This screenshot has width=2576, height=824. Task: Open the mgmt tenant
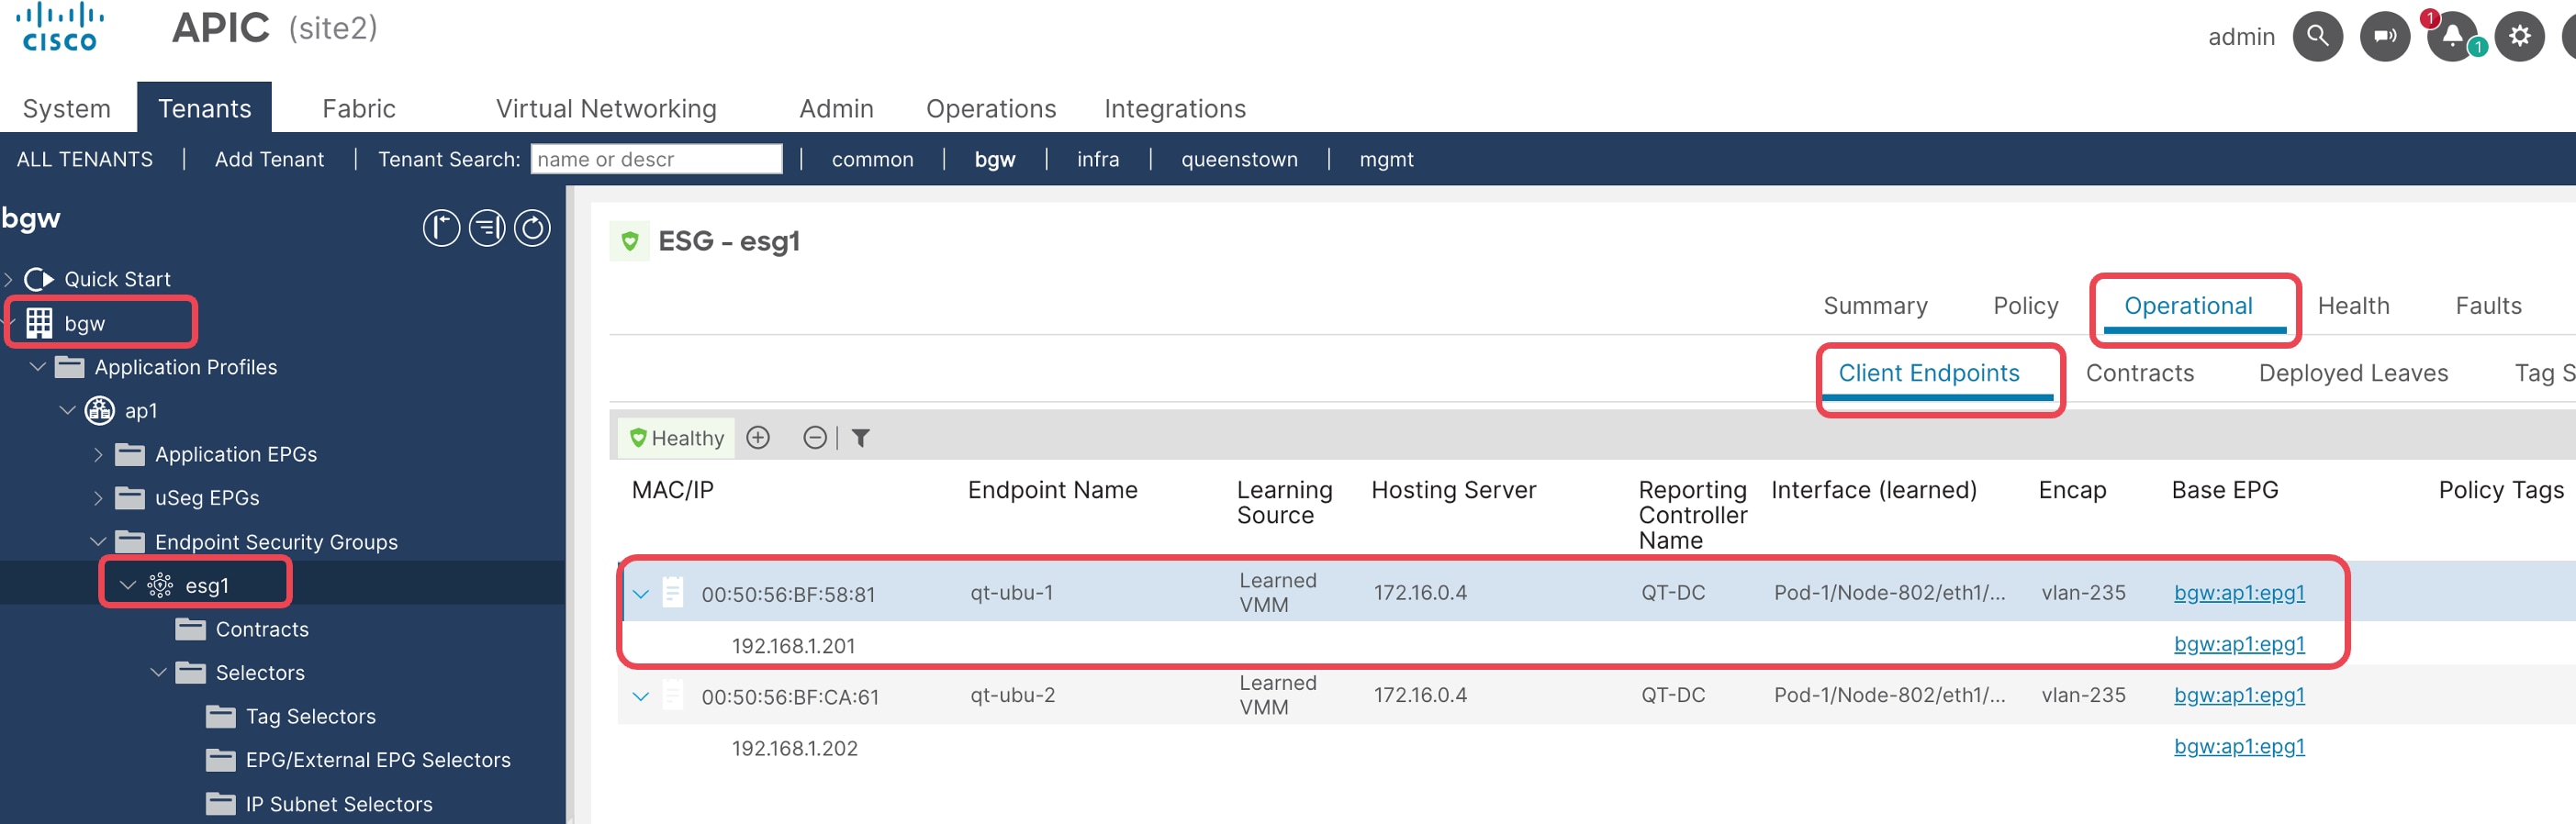(x=1386, y=159)
